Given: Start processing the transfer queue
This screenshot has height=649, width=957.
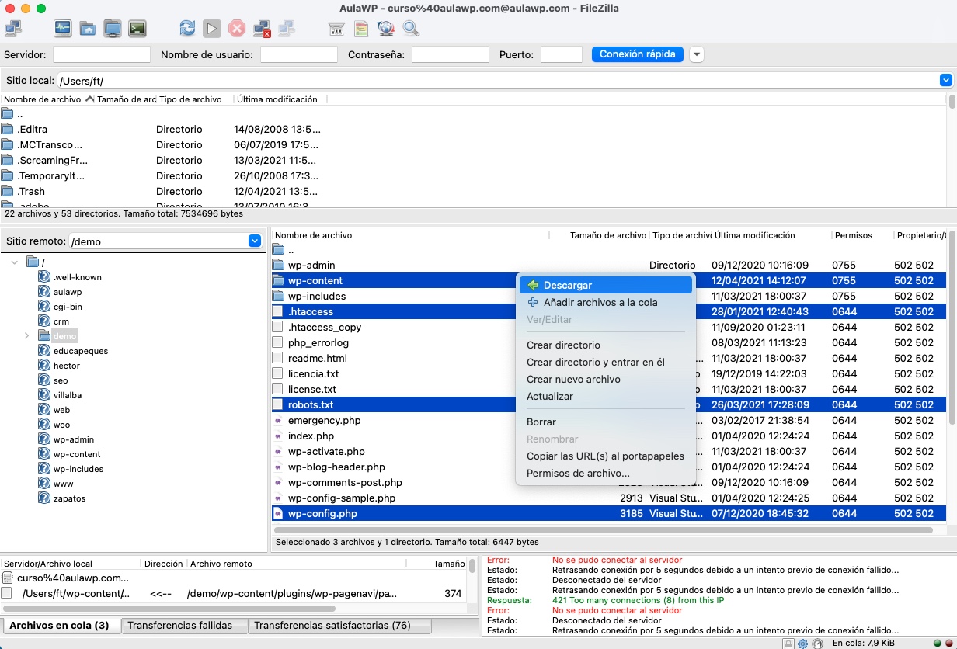Looking at the screenshot, I should point(211,28).
